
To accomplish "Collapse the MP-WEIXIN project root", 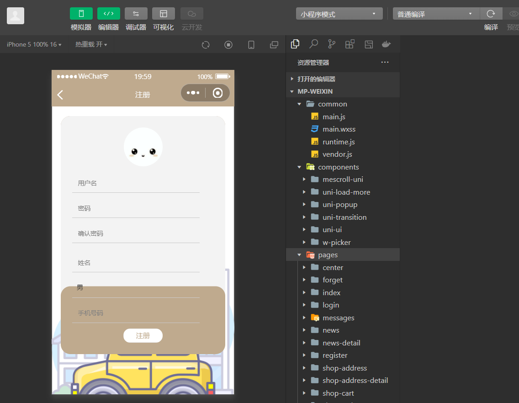I will [x=343, y=91].
